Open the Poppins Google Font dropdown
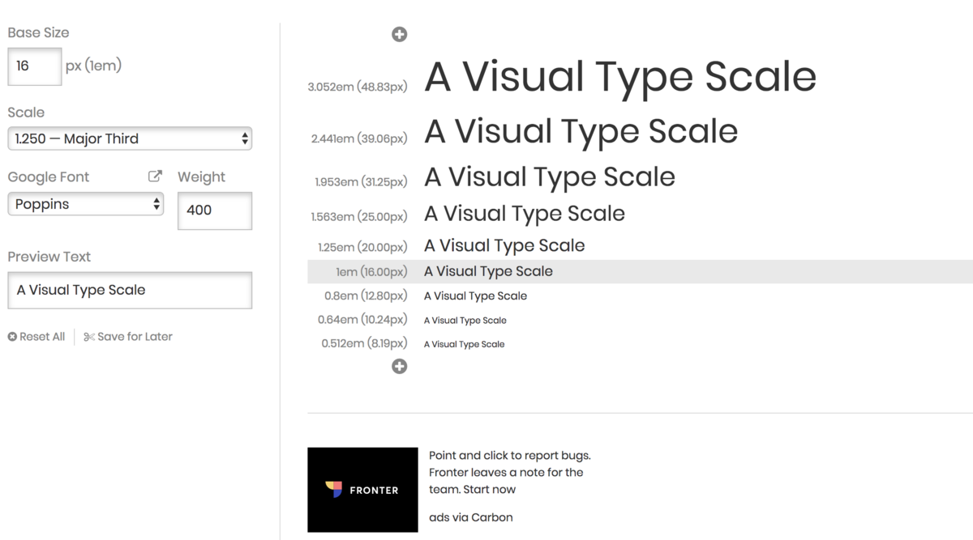 click(x=85, y=204)
